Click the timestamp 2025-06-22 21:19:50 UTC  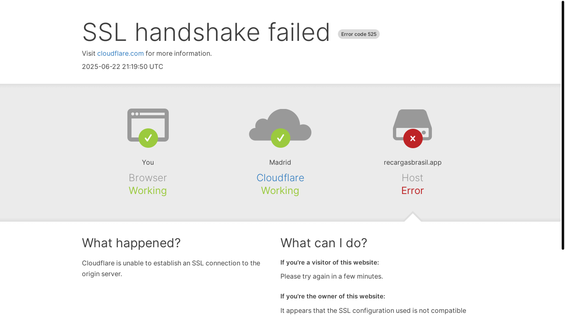[122, 66]
